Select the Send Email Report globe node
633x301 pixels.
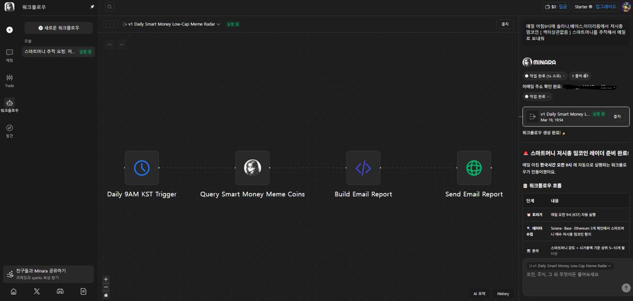(474, 168)
